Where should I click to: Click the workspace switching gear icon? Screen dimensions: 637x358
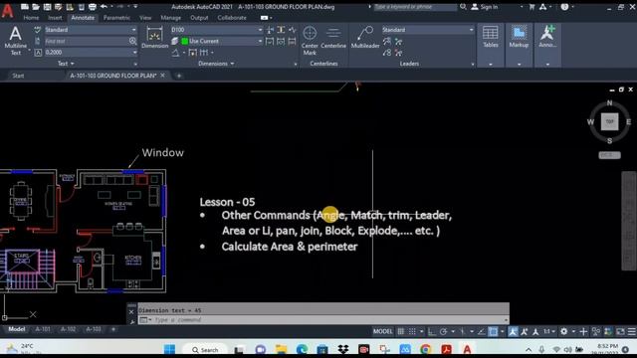[564, 331]
